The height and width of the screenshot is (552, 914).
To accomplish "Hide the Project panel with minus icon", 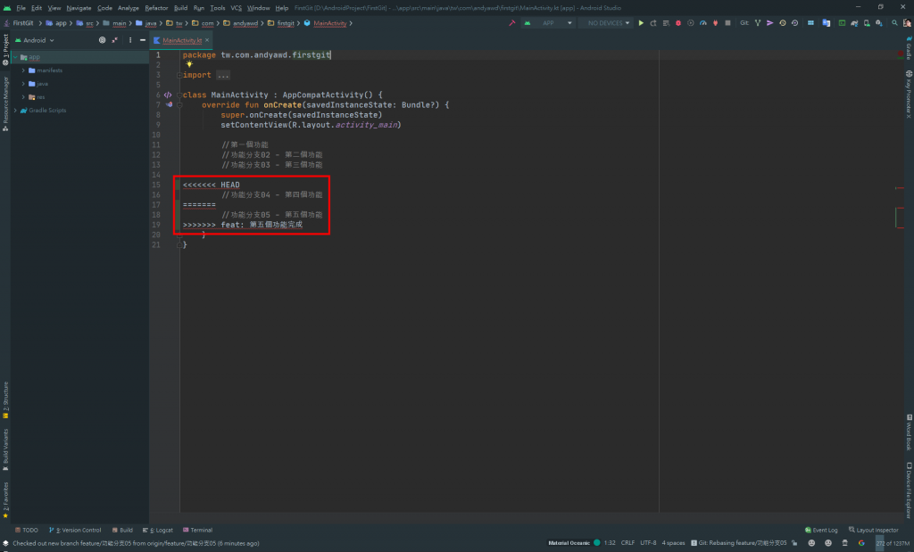I will pyautogui.click(x=142, y=40).
